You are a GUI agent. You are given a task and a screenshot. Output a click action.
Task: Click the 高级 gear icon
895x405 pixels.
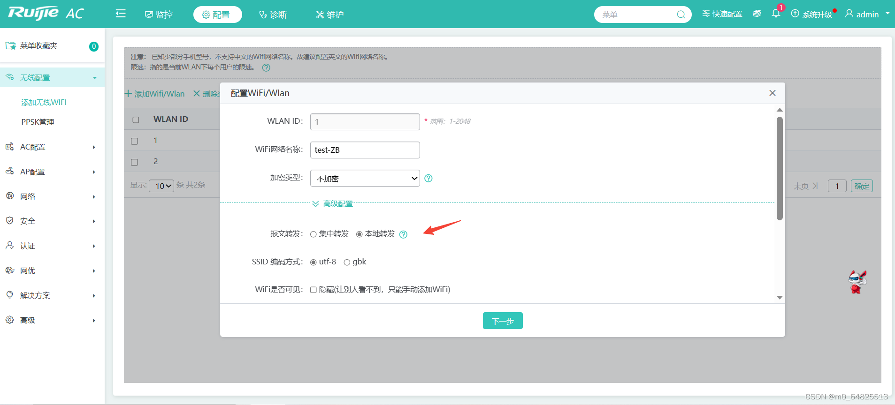pos(10,320)
